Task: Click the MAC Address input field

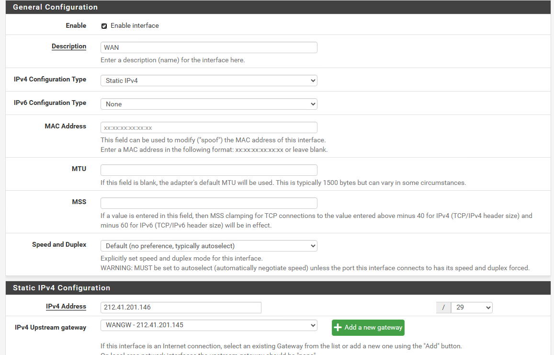Action: point(209,127)
